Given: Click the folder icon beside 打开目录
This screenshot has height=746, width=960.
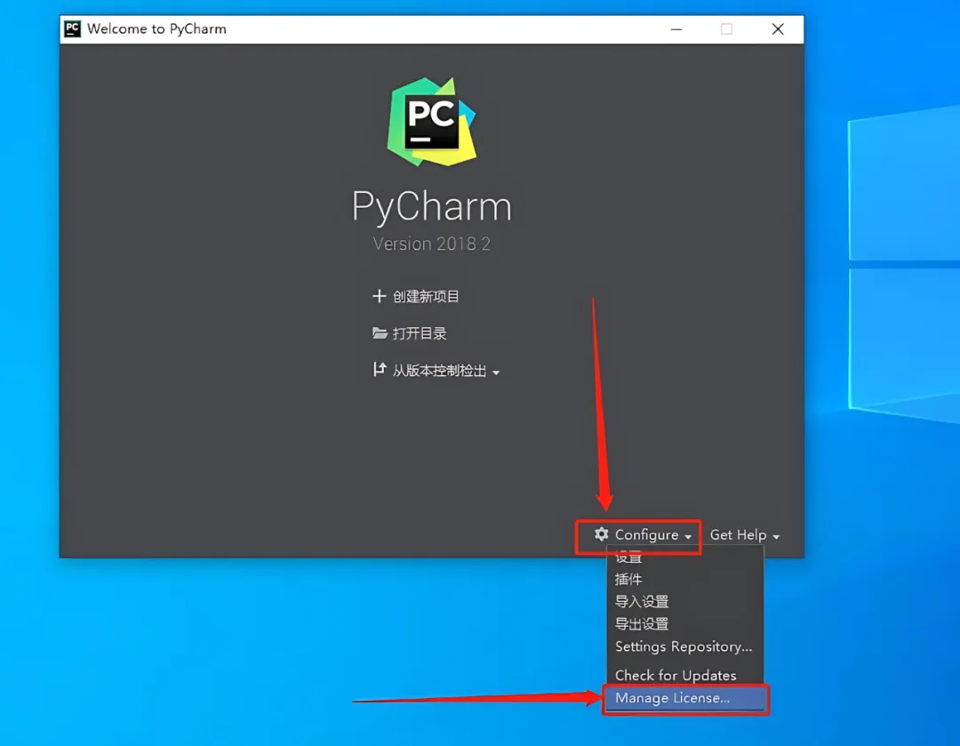Looking at the screenshot, I should (x=380, y=333).
